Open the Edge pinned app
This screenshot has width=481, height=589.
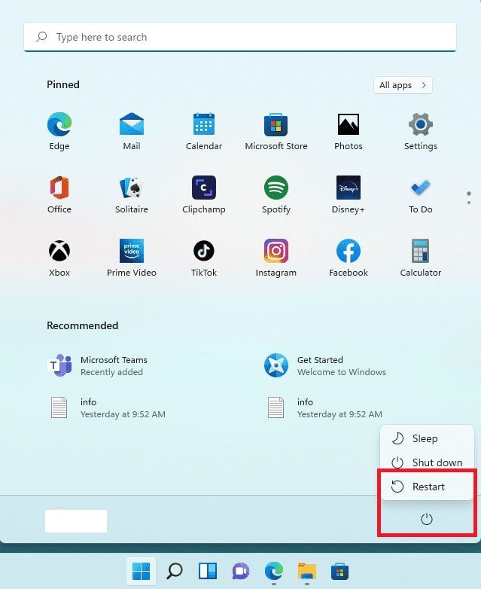click(59, 131)
